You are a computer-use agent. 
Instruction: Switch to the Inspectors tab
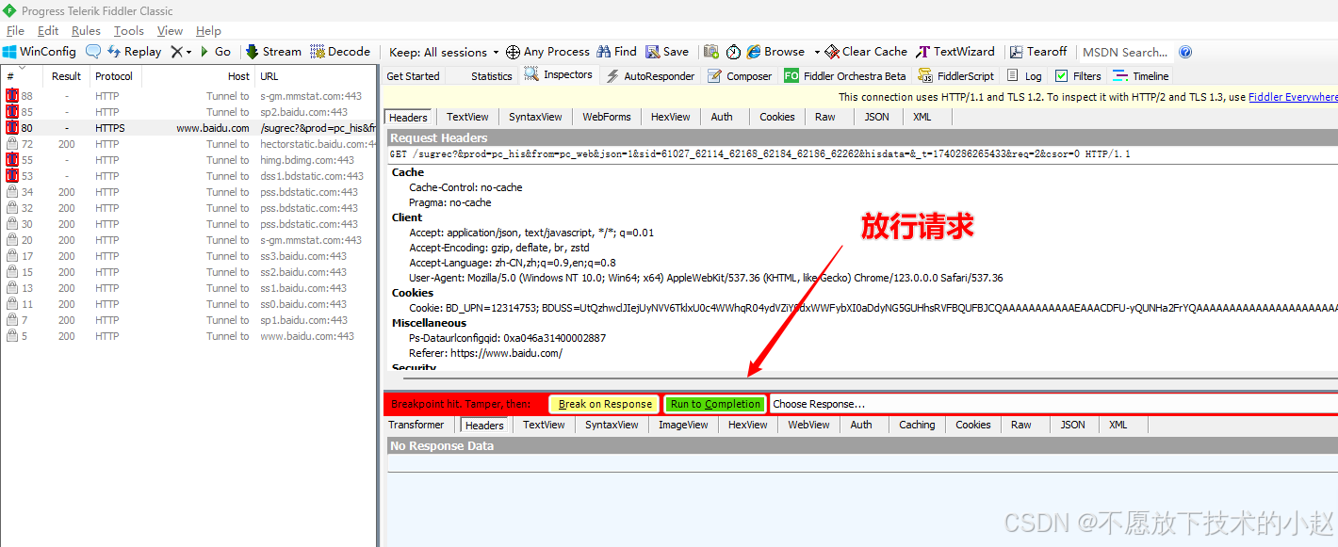click(559, 75)
